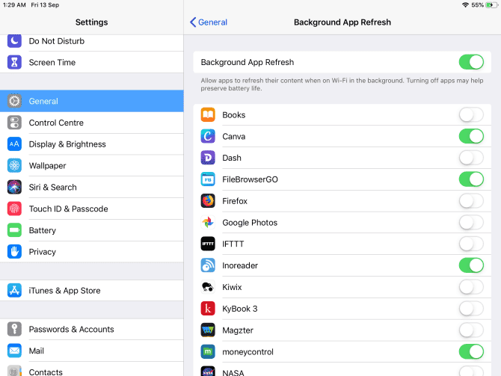This screenshot has height=376, width=501.
Task: Tap the Control Centre switches icon
Action: (x=14, y=123)
